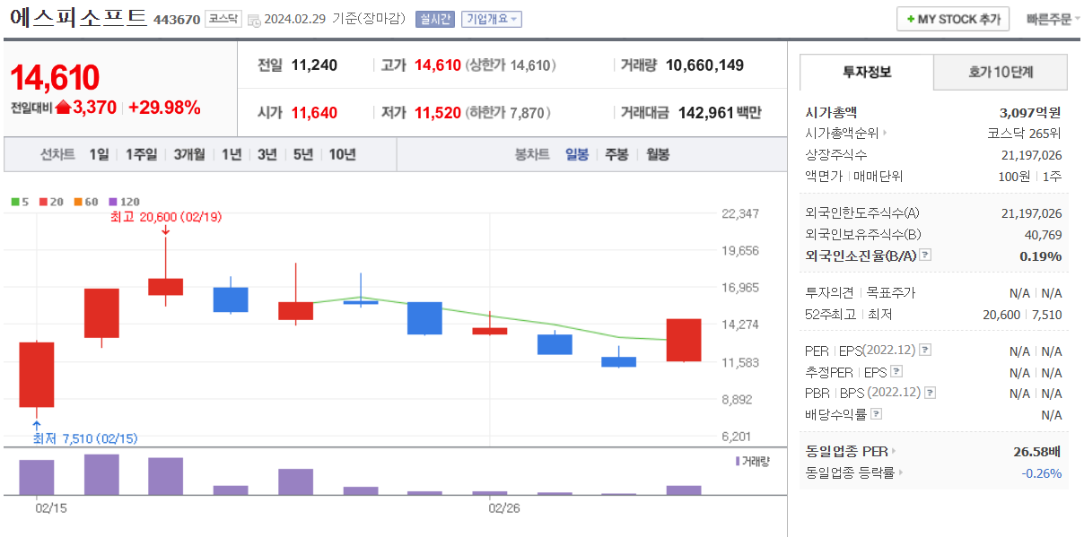Click the current price 14,610

pyautogui.click(x=55, y=78)
